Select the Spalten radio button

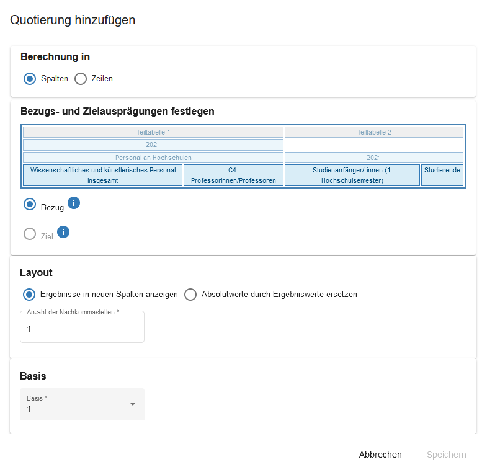tap(30, 79)
